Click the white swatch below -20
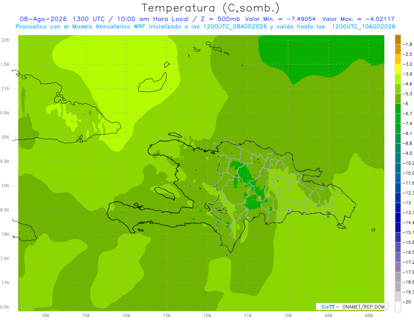This screenshot has width=414, height=320. [398, 307]
